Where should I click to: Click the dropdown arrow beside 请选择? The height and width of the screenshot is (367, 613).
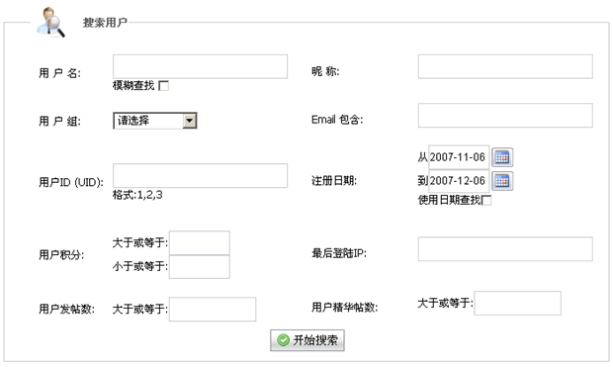tap(189, 121)
